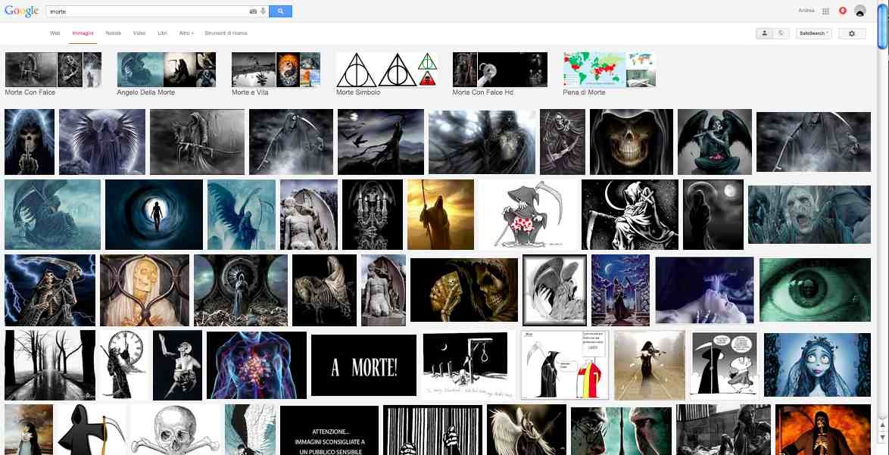
Task: Open the A MORTE! image thumbnail
Action: pos(363,366)
